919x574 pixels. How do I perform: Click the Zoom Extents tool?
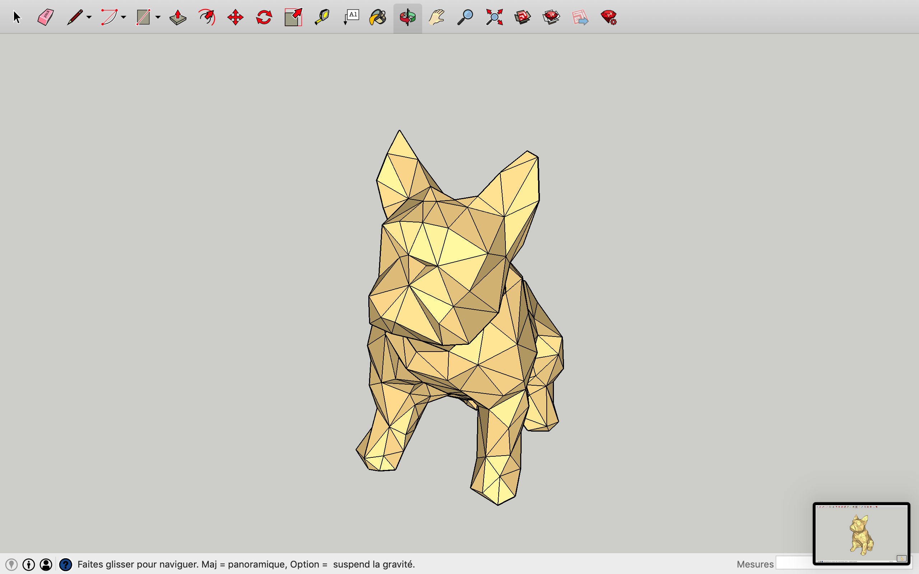494,18
